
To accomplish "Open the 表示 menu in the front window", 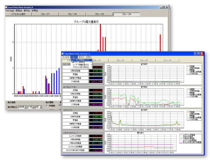I will tap(81, 57).
